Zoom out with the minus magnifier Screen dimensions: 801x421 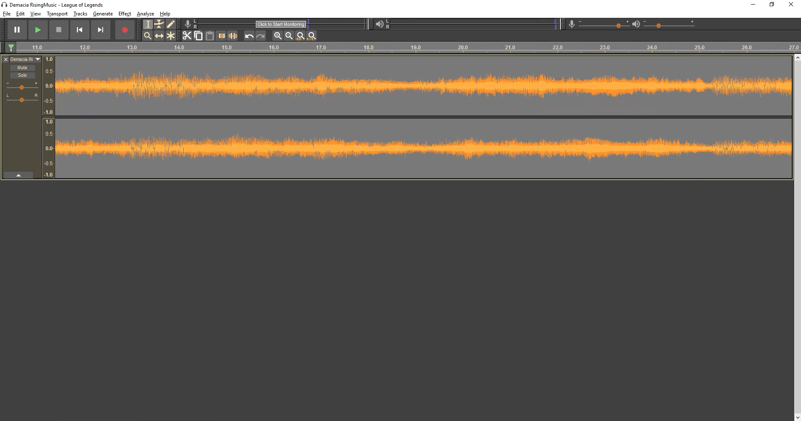289,36
